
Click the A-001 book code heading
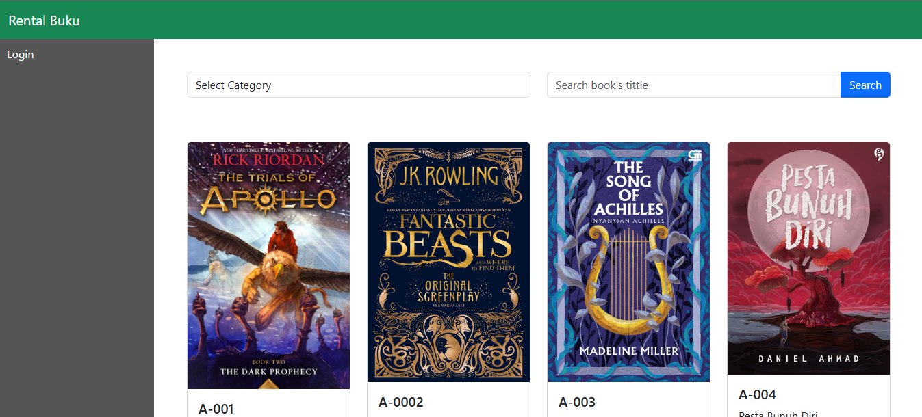tap(216, 409)
